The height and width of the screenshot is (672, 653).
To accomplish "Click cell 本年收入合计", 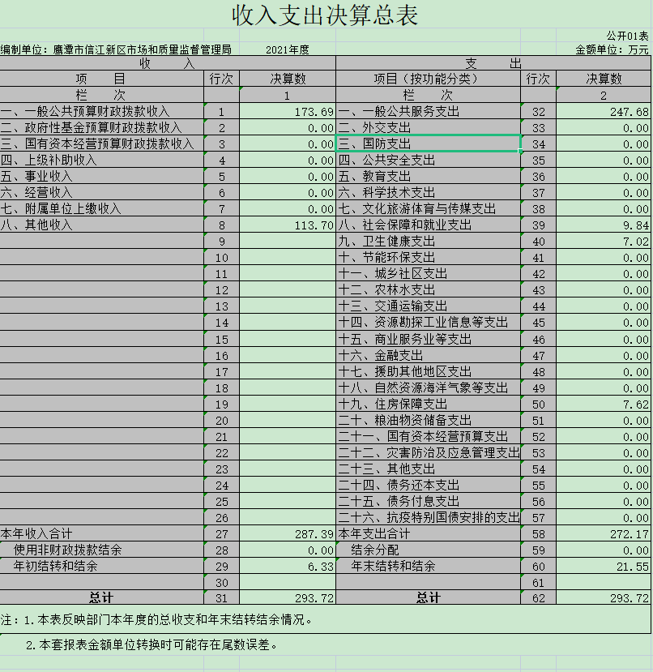I will [x=101, y=534].
